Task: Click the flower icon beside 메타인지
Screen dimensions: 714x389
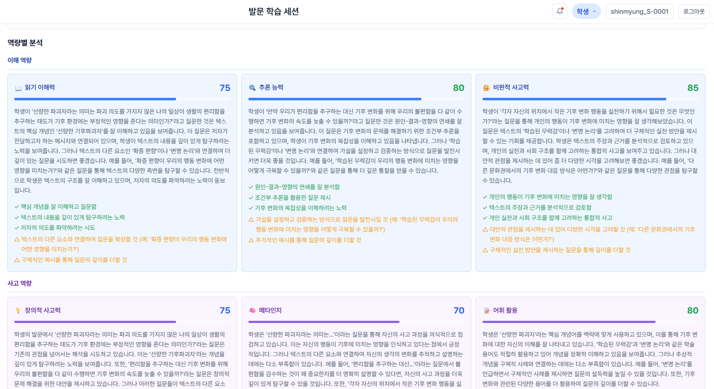Action: pos(252,310)
